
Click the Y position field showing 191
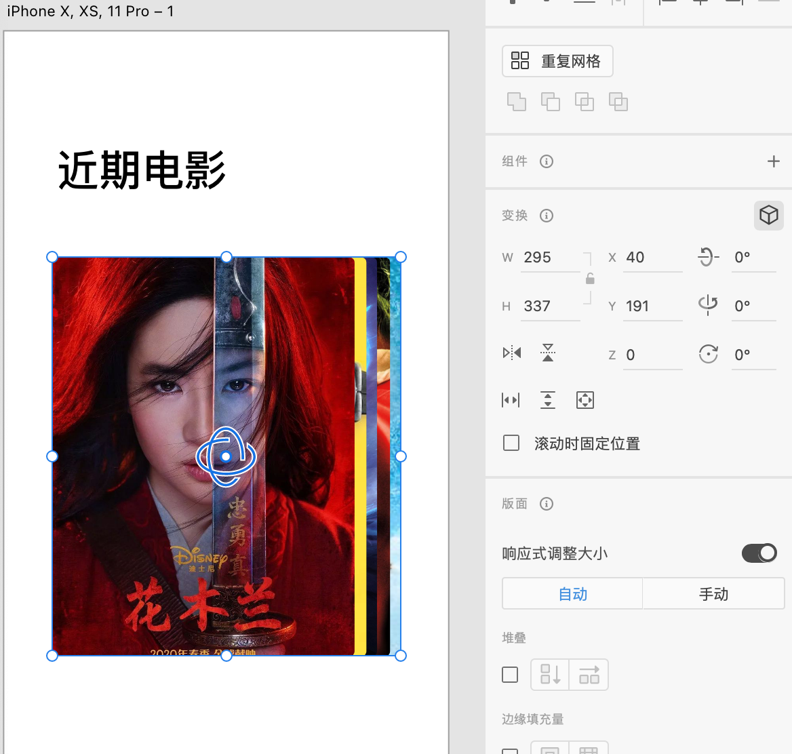point(652,306)
